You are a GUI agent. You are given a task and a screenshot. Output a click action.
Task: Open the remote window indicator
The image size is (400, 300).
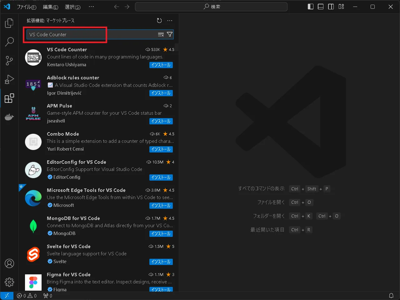pyautogui.click(x=7, y=296)
